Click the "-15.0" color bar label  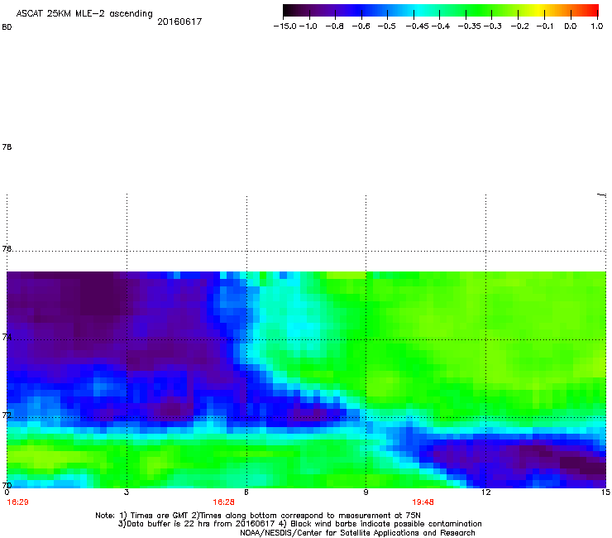click(x=285, y=26)
